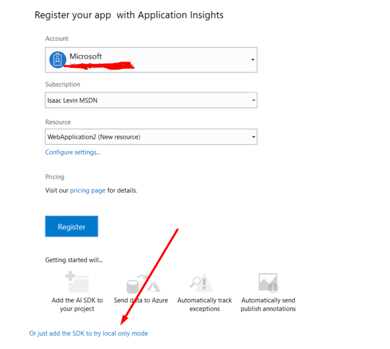Expand the Resource dropdown arrow
This screenshot has height=349, width=390.
tap(253, 137)
